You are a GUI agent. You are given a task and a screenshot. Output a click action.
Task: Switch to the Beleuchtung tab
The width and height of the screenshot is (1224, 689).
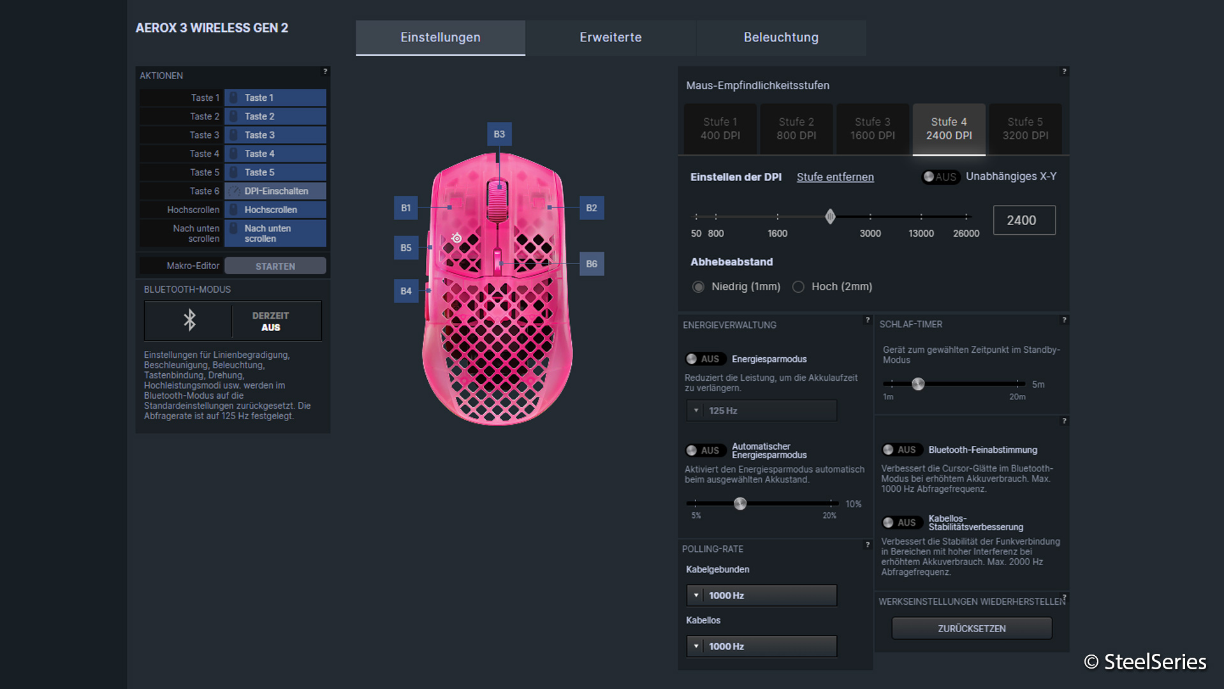(780, 38)
